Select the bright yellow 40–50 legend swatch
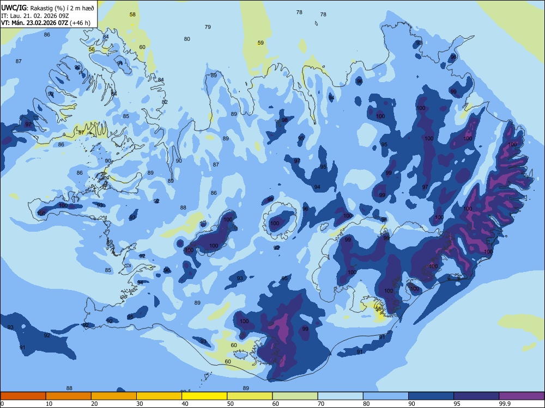This screenshot has height=408, width=545. pyautogui.click(x=204, y=396)
